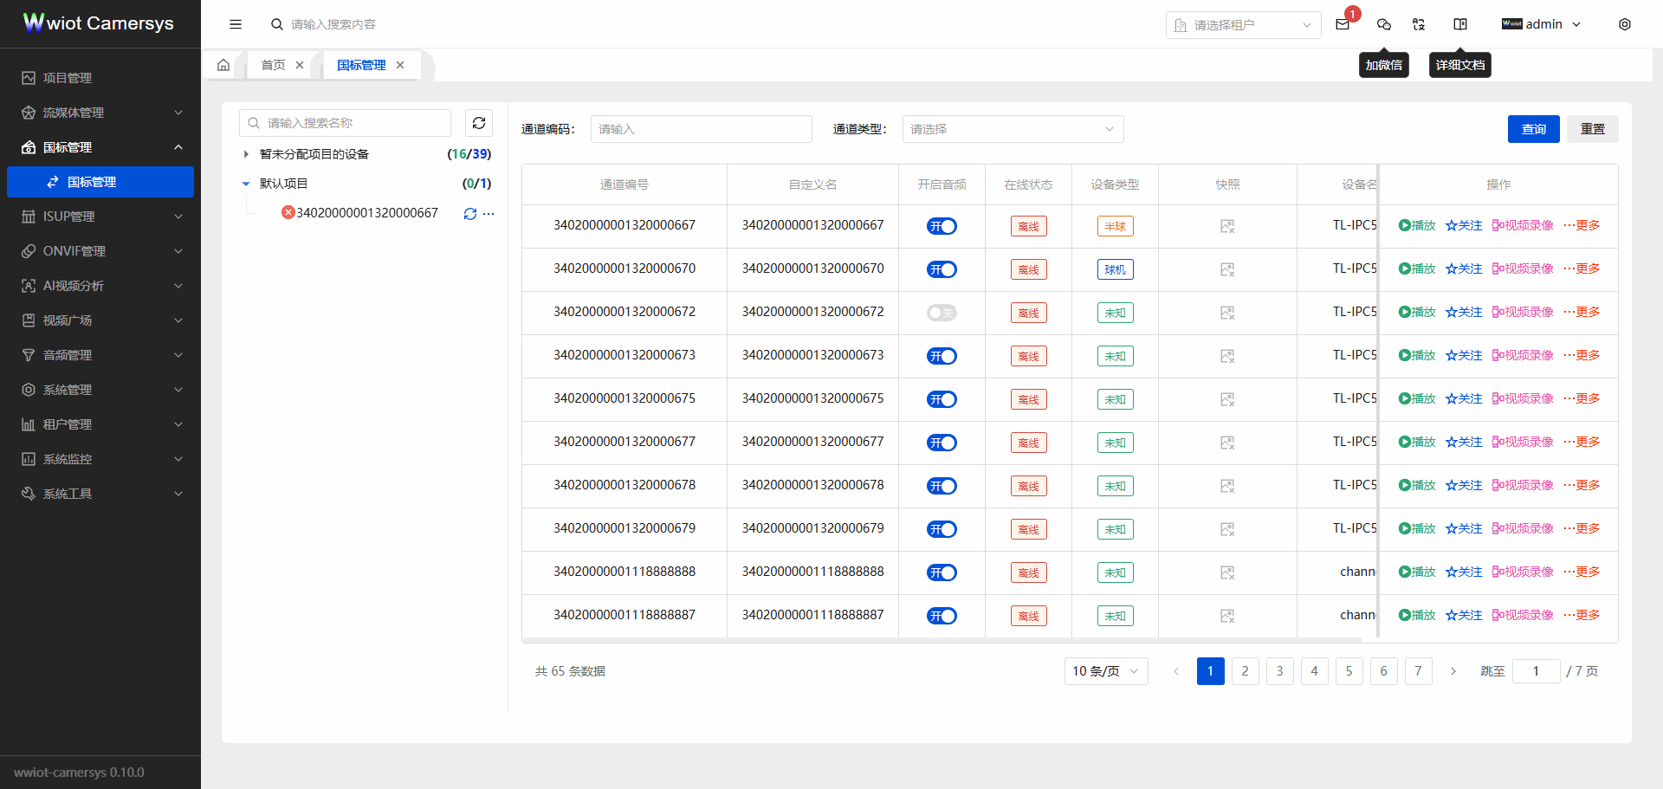This screenshot has width=1663, height=789.
Task: Open the 请选择租户 tenant dropdown
Action: click(x=1243, y=24)
